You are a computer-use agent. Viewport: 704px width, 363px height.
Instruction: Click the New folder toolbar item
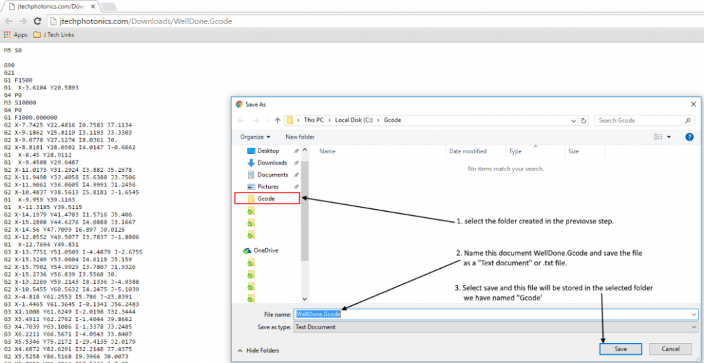coord(300,137)
